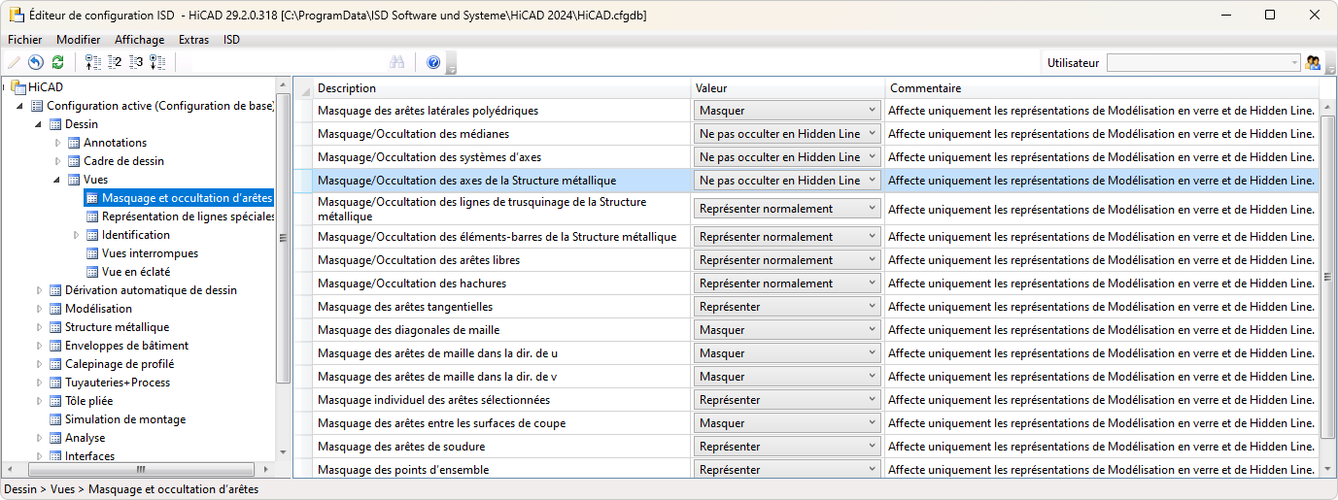Click the collapse-all tree levels icon
This screenshot has width=1338, height=500.
pyautogui.click(x=93, y=62)
